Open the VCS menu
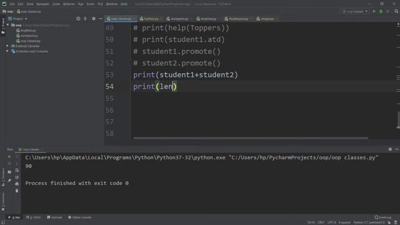The height and width of the screenshot is (225, 400). [x=100, y=4]
